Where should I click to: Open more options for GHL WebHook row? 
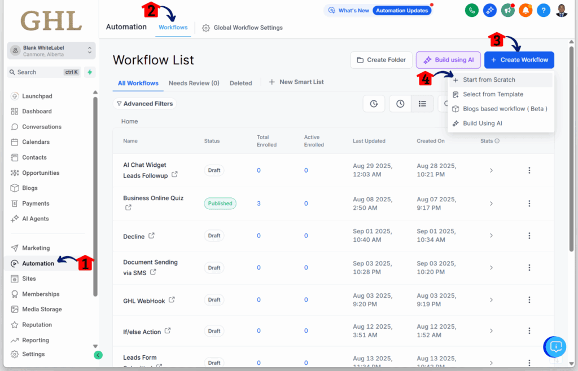click(529, 300)
